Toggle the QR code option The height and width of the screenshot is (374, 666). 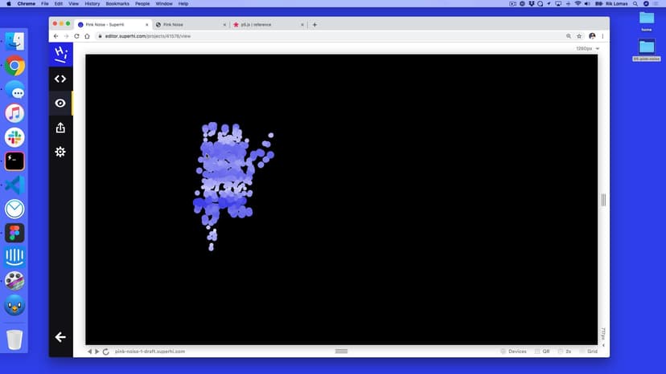point(541,352)
